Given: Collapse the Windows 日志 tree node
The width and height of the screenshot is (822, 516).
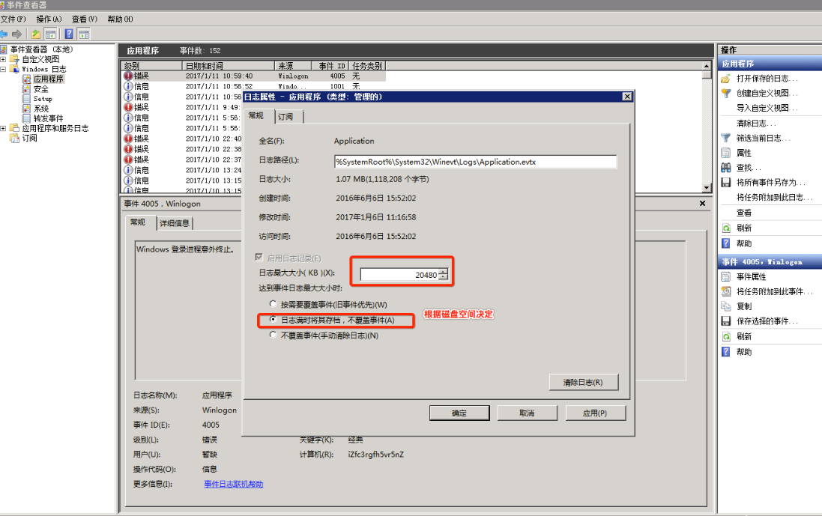Looking at the screenshot, I should [x=4, y=69].
